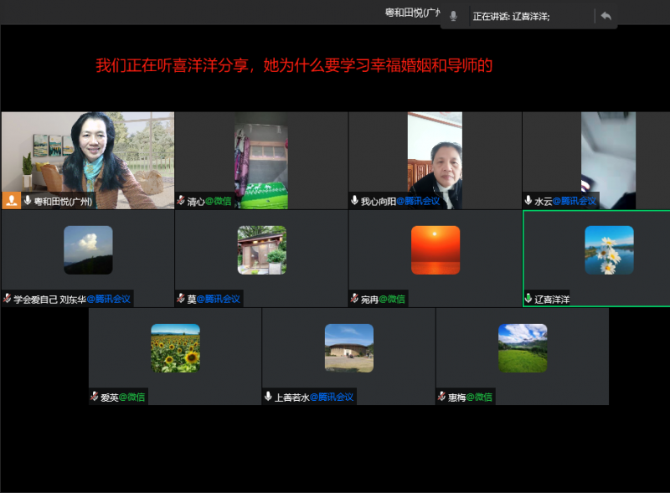The height and width of the screenshot is (493, 670).
Task: Click the orange host icon on 粤和田悦's tile
Action: point(12,201)
